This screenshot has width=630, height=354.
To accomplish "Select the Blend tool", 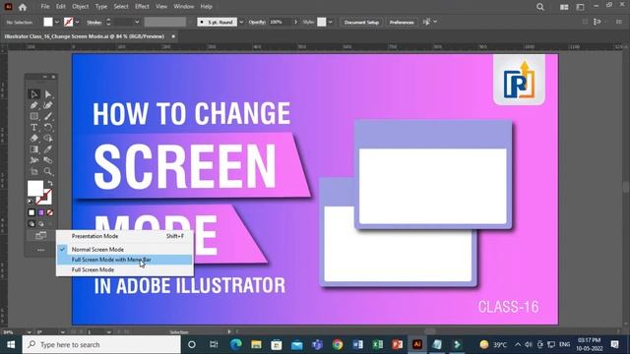I will pyautogui.click(x=48, y=160).
